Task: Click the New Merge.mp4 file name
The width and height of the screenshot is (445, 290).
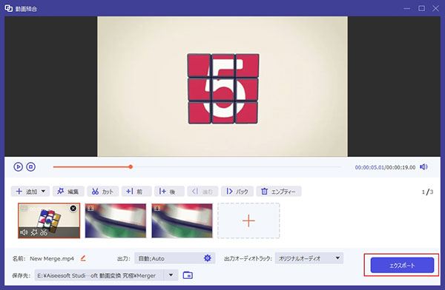Action: pos(52,259)
